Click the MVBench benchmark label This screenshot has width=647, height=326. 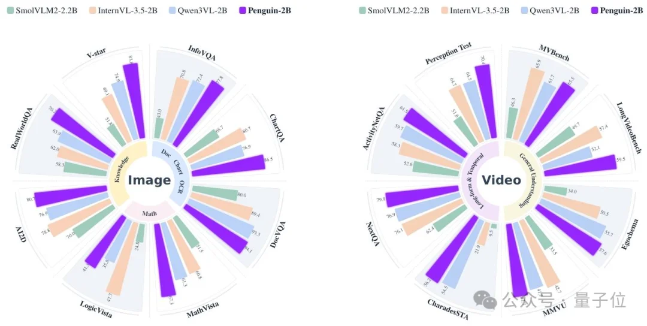click(554, 52)
